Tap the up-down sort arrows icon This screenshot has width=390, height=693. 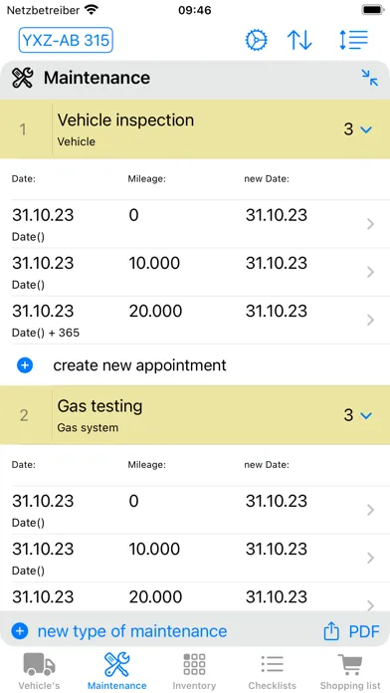click(299, 40)
